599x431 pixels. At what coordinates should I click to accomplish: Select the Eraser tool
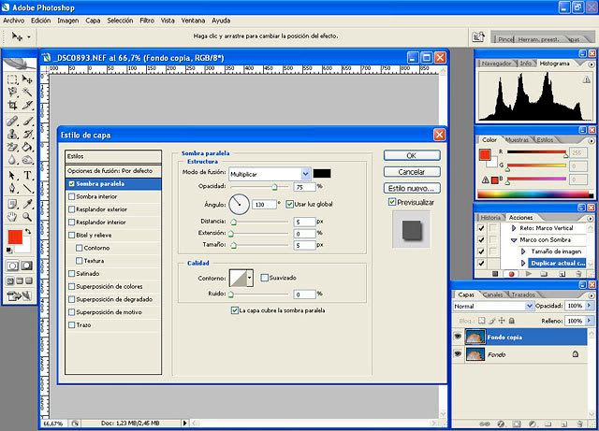click(x=12, y=147)
